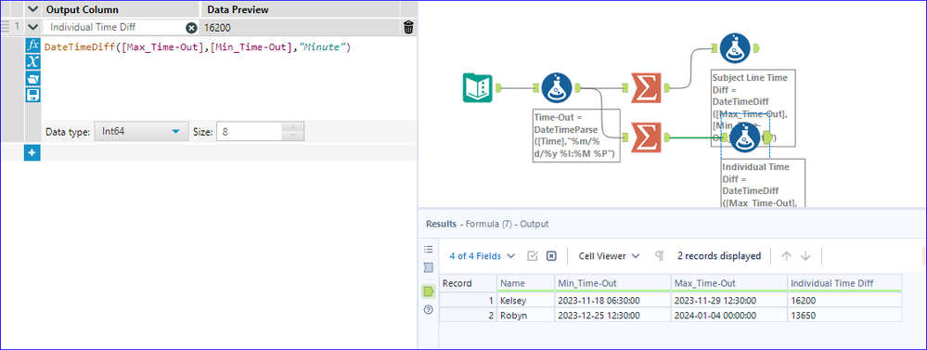
Task: Click inside the DateTimeDiff expression editor
Action: click(229, 78)
